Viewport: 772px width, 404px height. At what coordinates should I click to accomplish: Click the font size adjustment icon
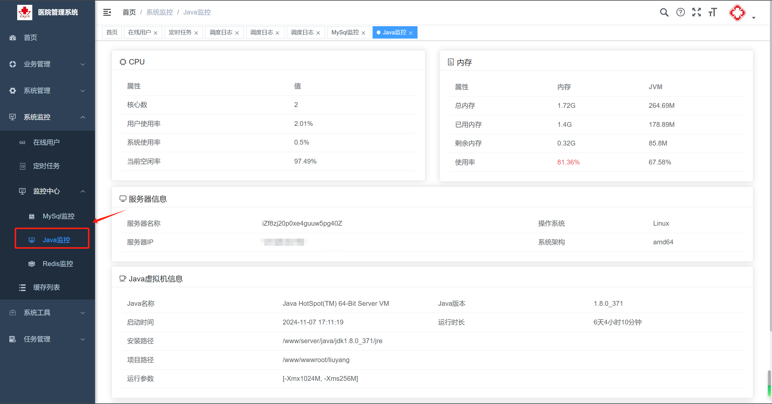click(x=713, y=12)
